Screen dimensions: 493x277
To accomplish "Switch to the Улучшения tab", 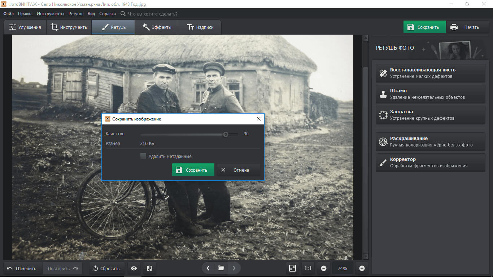I will point(25,27).
